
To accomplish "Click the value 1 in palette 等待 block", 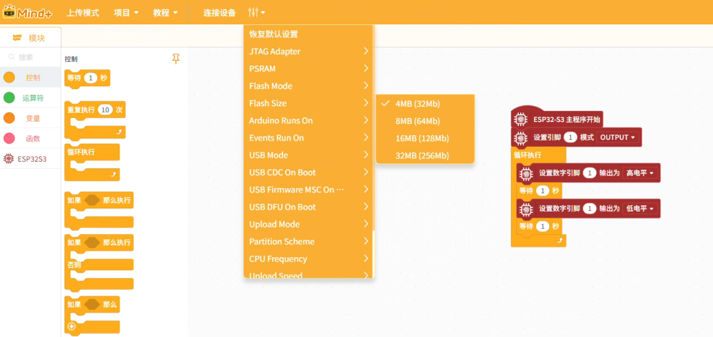I will (x=90, y=78).
